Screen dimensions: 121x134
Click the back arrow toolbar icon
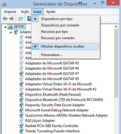[x=5, y=19]
